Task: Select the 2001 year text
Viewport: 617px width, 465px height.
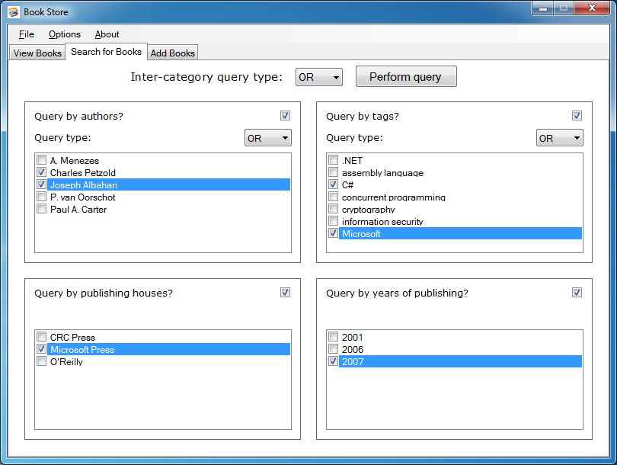Action: coord(353,338)
